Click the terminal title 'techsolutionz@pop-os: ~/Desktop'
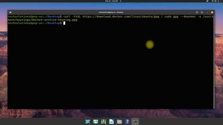This screenshot has width=223, height=125. [111, 12]
